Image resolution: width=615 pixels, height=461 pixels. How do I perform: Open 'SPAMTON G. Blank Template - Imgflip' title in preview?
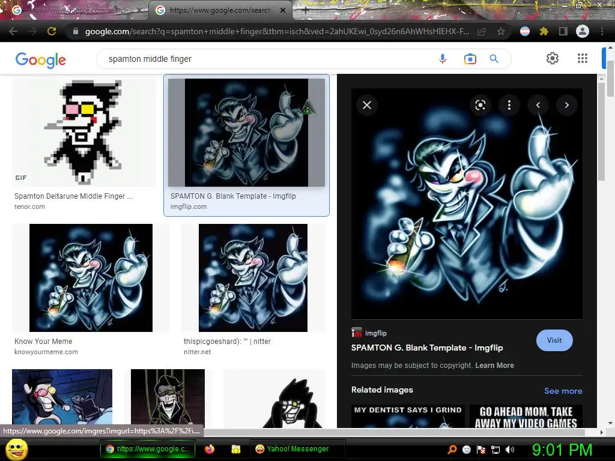pyautogui.click(x=427, y=348)
